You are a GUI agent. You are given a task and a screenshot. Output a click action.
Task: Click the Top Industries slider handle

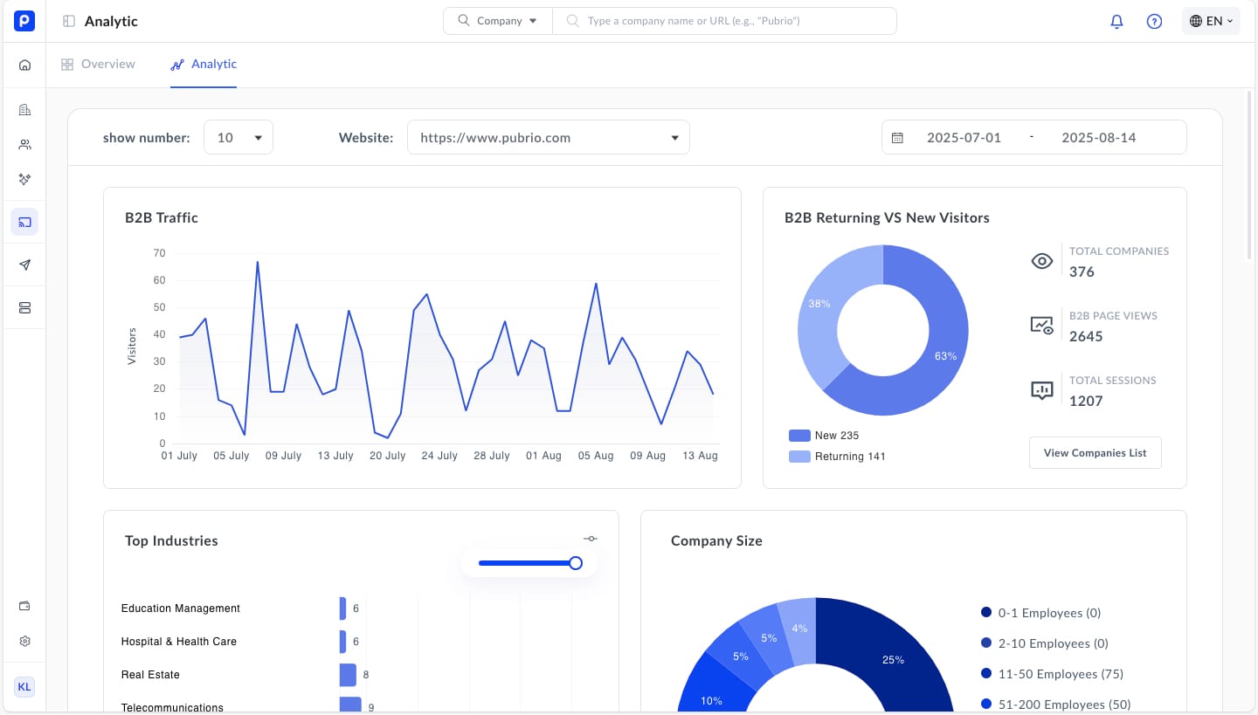click(x=576, y=563)
